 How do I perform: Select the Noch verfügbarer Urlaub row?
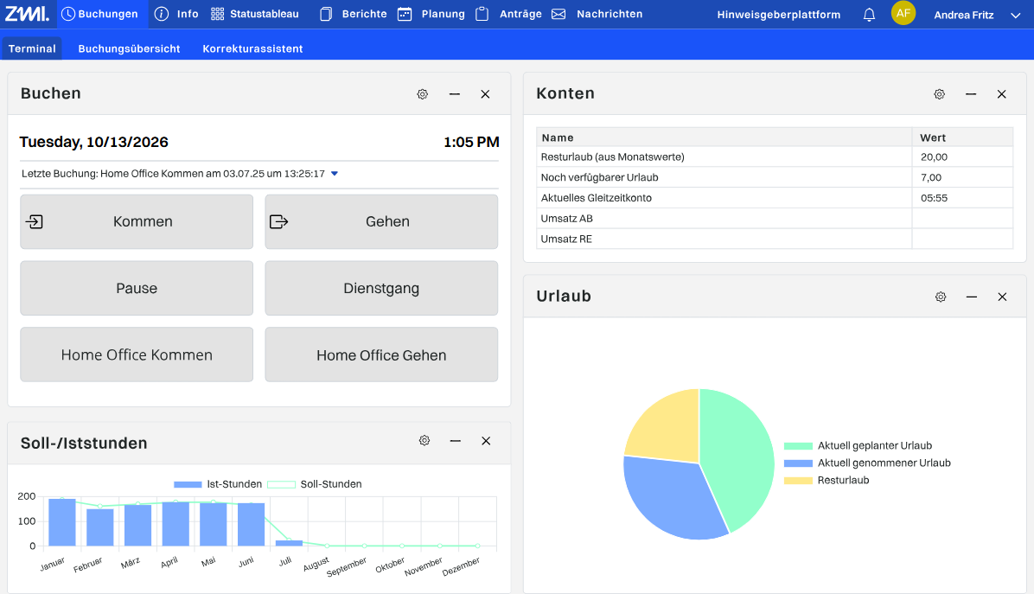pyautogui.click(x=774, y=177)
